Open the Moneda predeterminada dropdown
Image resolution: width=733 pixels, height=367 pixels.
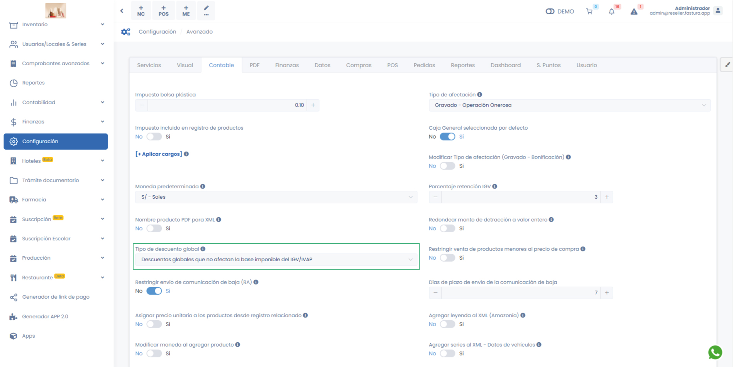pos(276,197)
